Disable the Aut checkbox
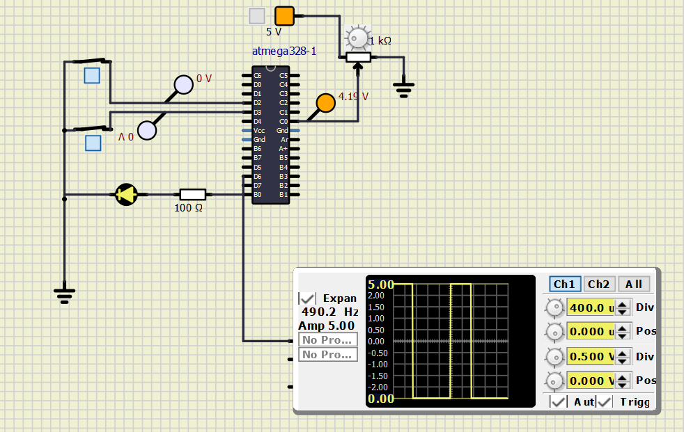The width and height of the screenshot is (684, 432). [557, 401]
